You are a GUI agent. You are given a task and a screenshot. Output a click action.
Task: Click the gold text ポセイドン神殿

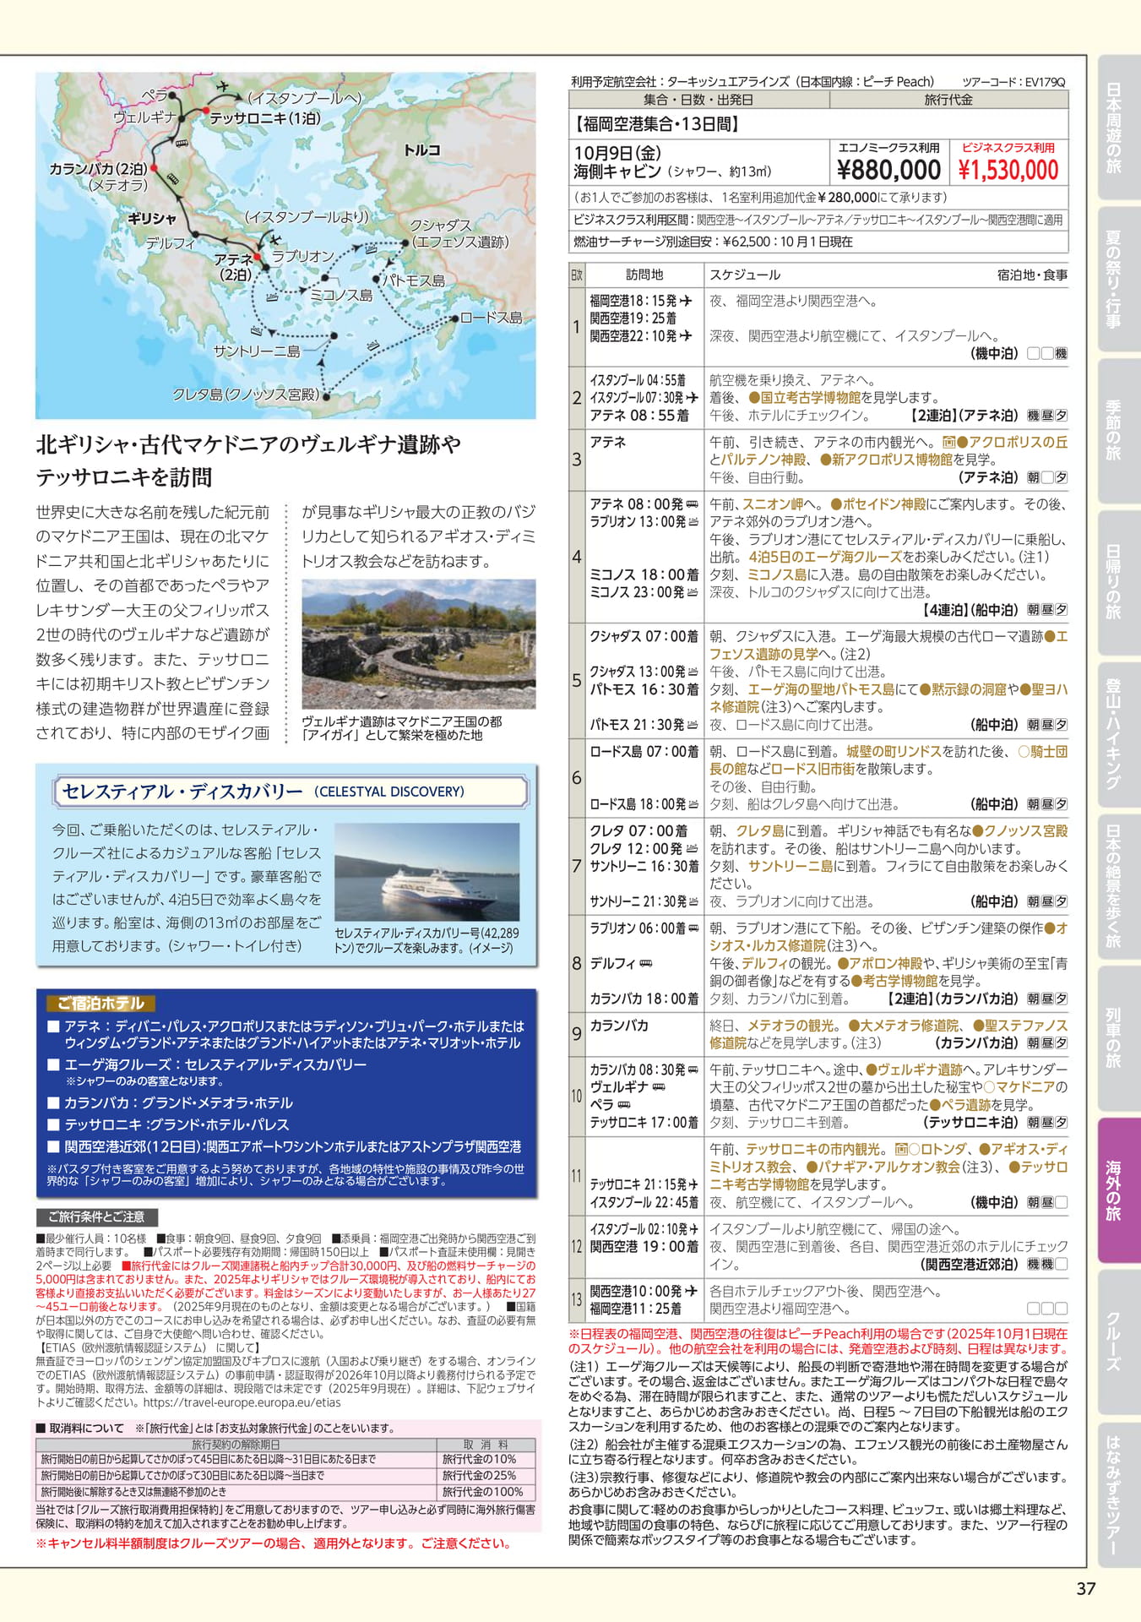(x=884, y=504)
